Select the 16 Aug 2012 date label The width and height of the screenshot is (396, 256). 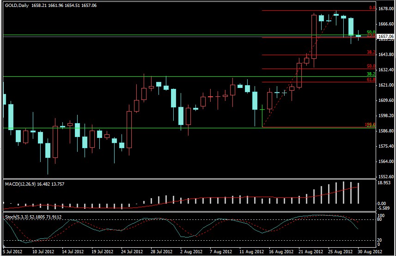[x=280, y=252]
